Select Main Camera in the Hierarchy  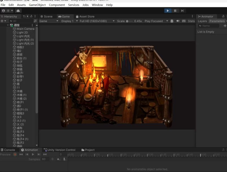pos(25,29)
